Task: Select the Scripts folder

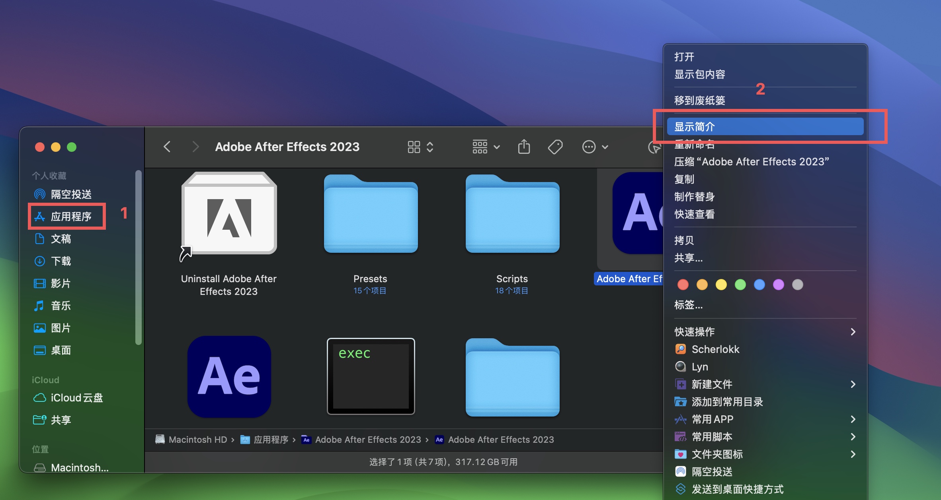Action: coord(512,214)
